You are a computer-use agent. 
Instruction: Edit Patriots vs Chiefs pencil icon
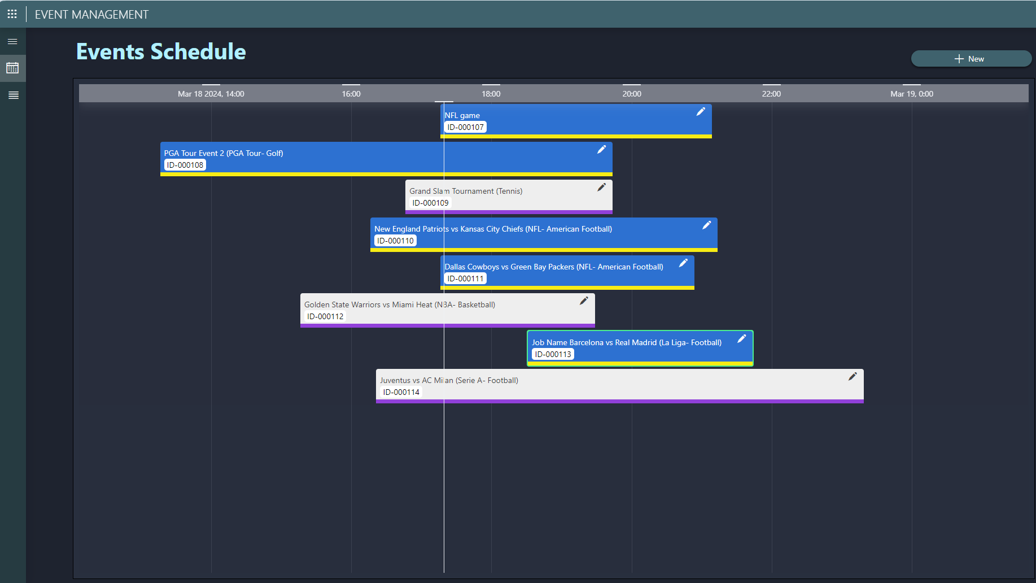tap(706, 225)
